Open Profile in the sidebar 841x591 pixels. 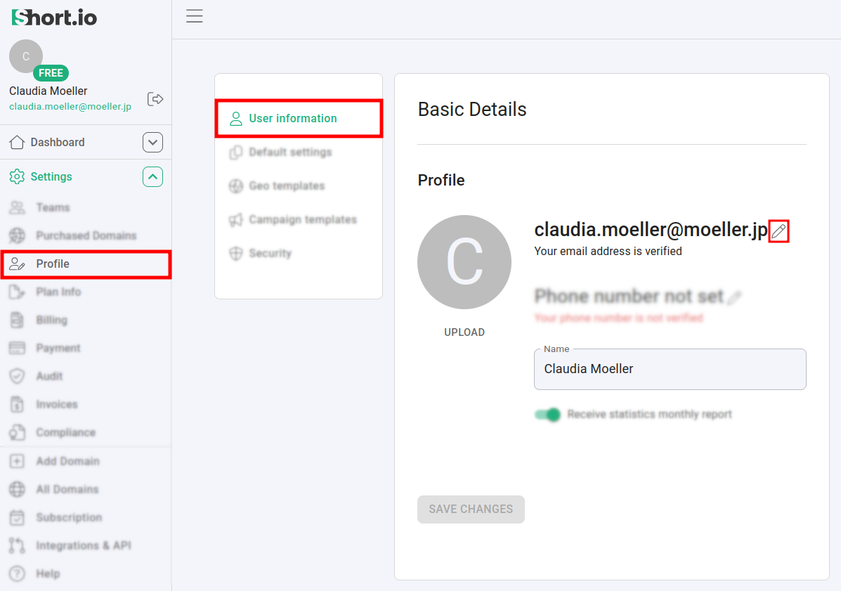click(x=53, y=264)
